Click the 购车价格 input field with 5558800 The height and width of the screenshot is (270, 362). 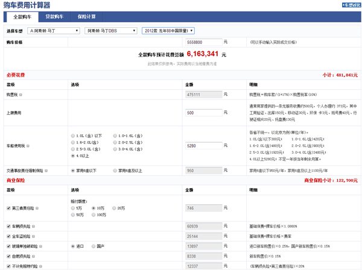point(204,42)
